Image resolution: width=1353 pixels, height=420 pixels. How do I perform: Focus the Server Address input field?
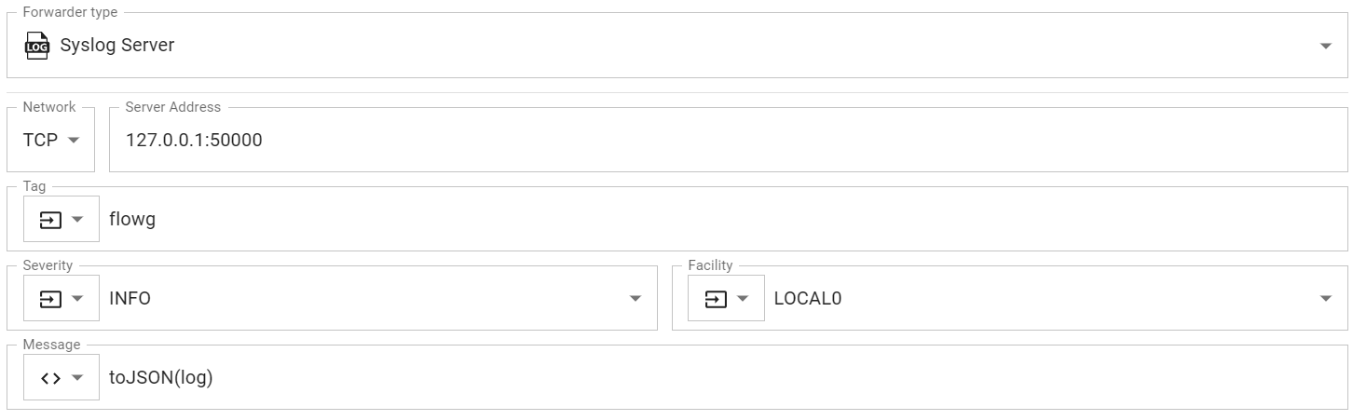[x=727, y=141]
